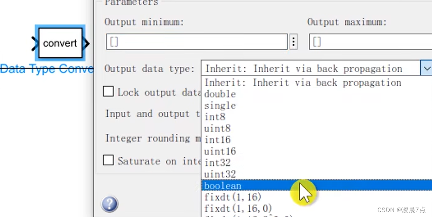The width and height of the screenshot is (432, 217).
Task: Click the convert block output port arrow
Action: 86,43
